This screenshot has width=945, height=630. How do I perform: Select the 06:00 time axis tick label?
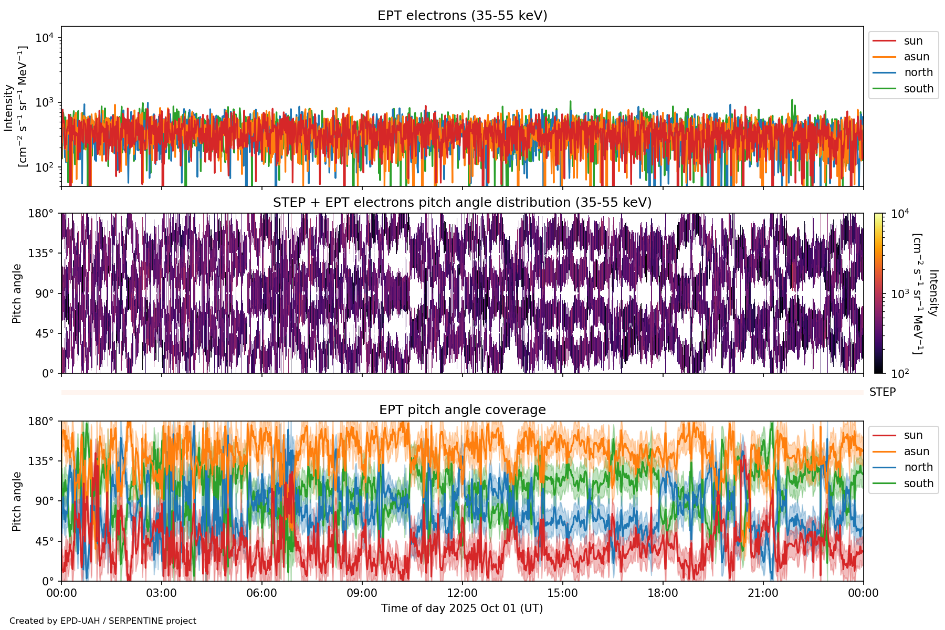pyautogui.click(x=261, y=593)
